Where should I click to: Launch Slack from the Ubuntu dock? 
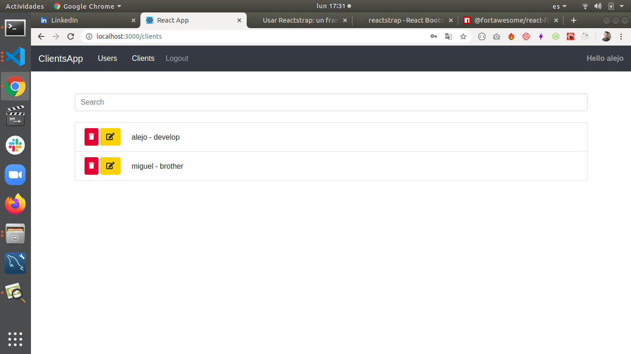15,145
